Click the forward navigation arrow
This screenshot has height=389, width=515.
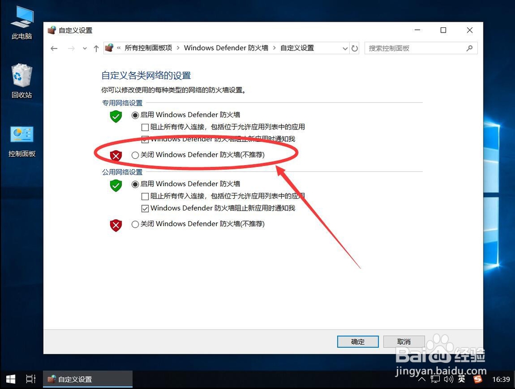71,48
